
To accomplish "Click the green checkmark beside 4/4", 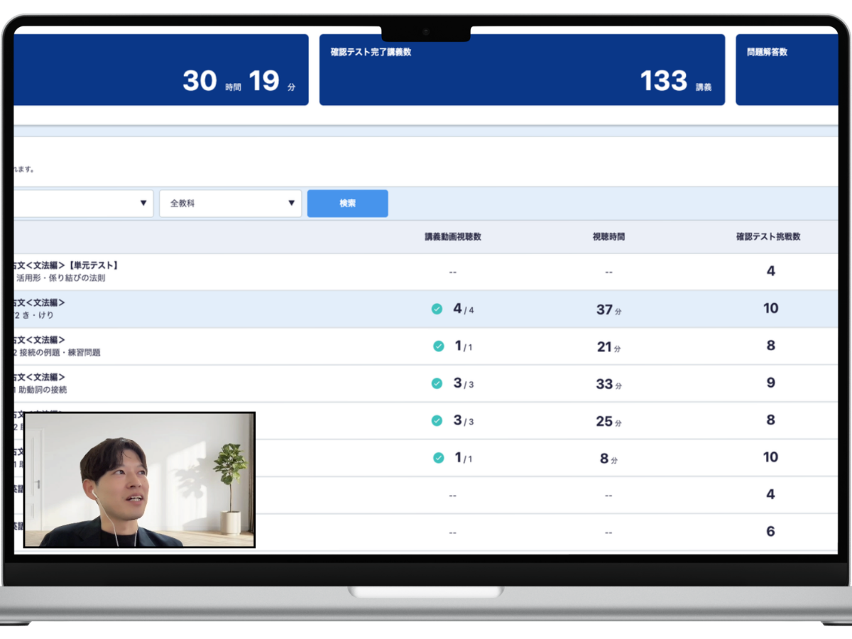I will click(437, 309).
